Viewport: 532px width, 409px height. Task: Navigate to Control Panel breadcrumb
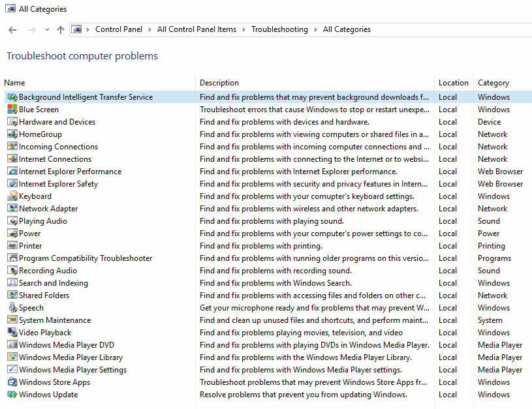click(x=119, y=29)
